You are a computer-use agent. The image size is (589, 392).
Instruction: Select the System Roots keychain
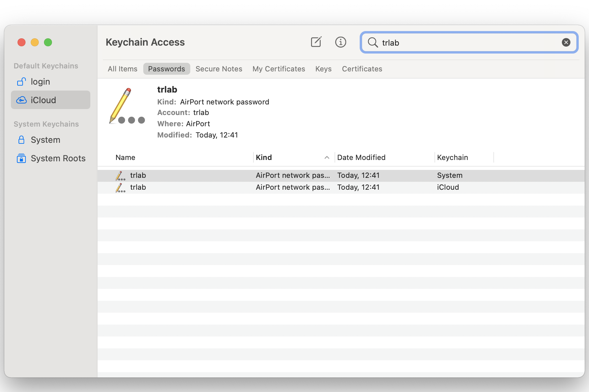pos(51,158)
